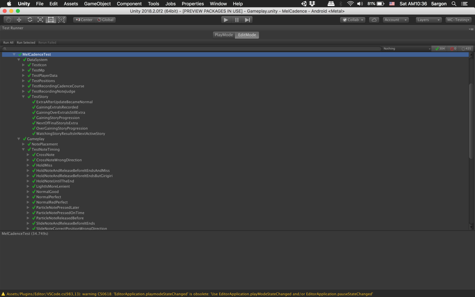
Task: Select the Scale tool
Action: point(40,20)
